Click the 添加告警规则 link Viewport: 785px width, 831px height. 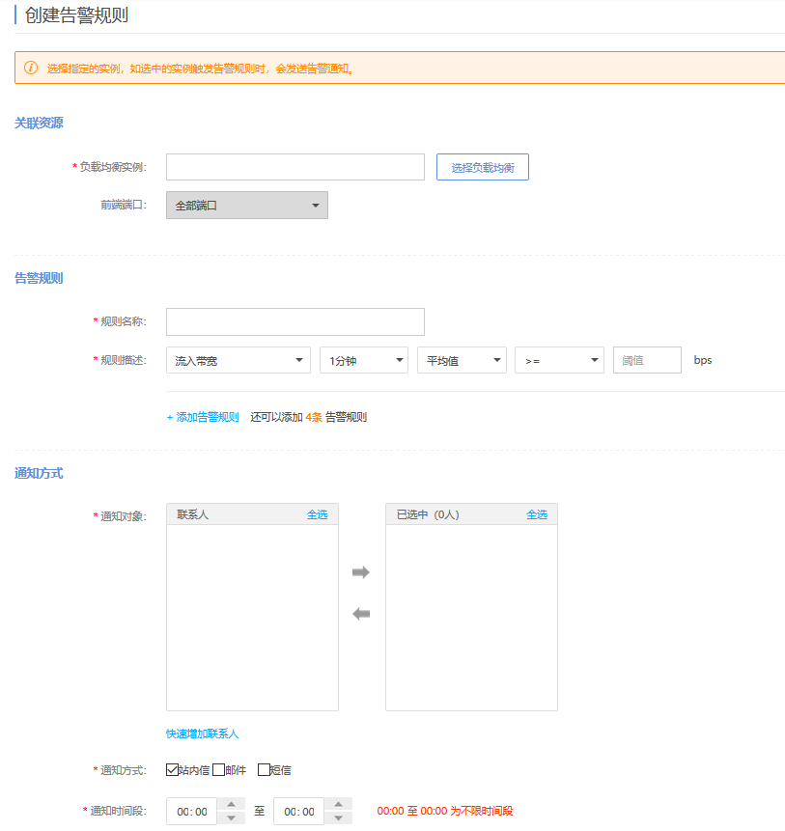203,418
